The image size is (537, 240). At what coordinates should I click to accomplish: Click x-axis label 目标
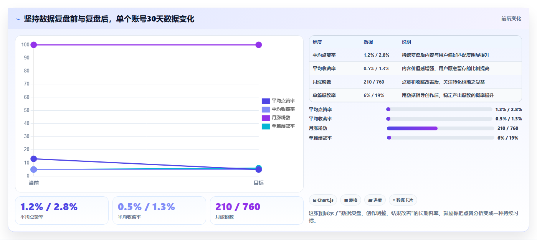point(258,183)
